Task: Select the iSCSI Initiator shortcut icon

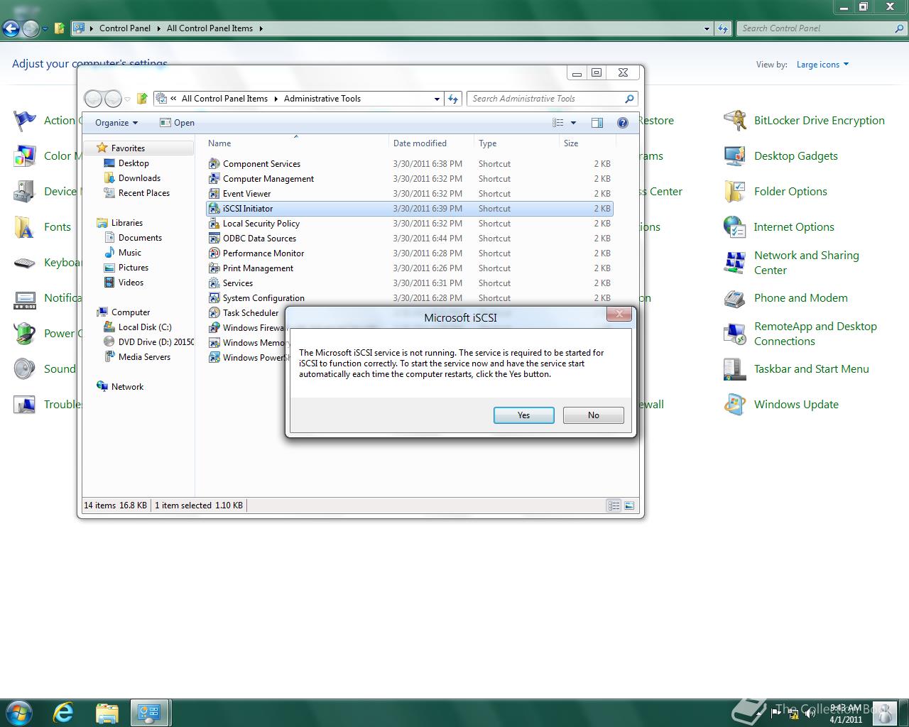Action: click(214, 209)
